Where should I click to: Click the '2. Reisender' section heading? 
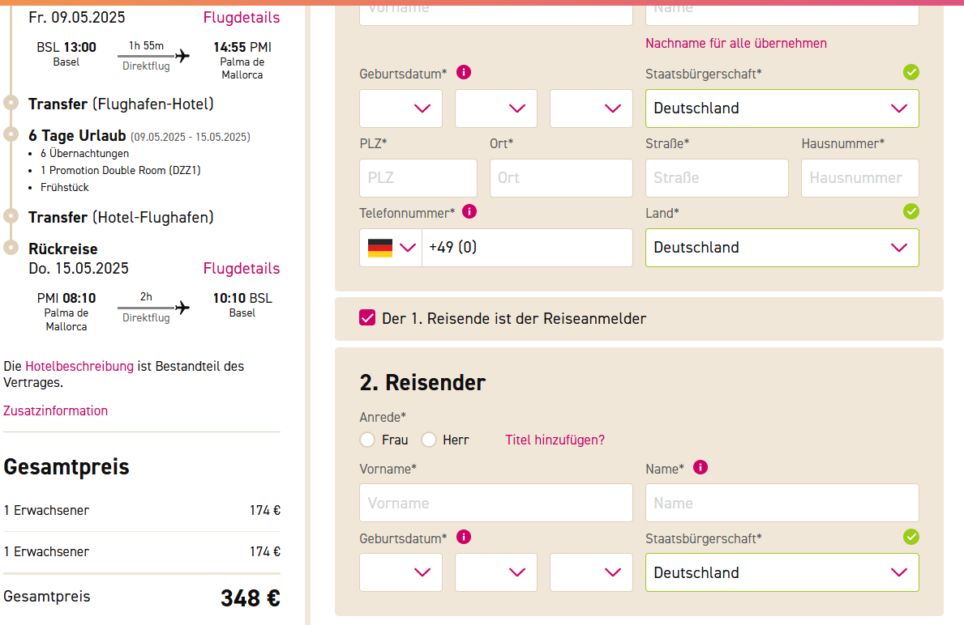click(422, 382)
